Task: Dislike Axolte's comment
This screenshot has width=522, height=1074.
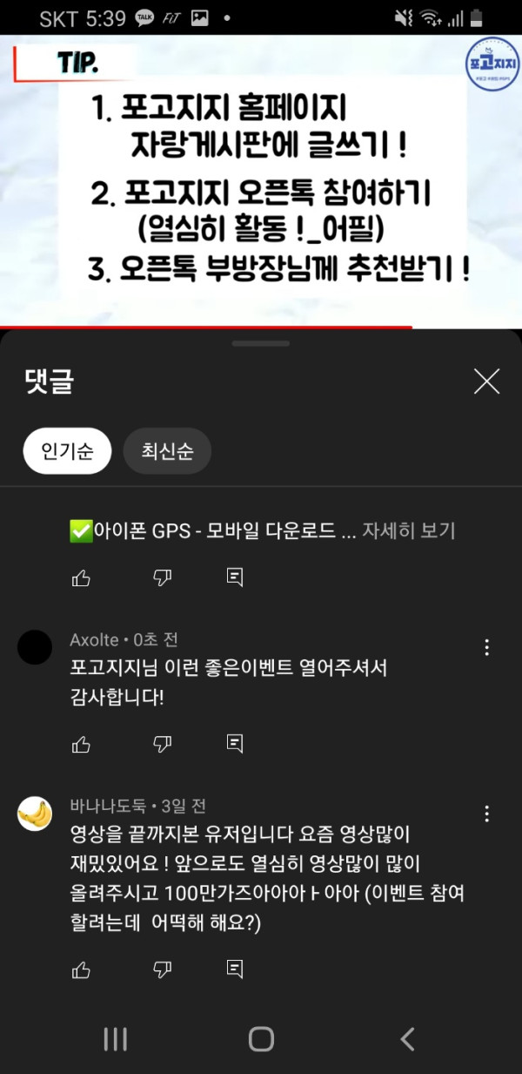Action: point(162,743)
